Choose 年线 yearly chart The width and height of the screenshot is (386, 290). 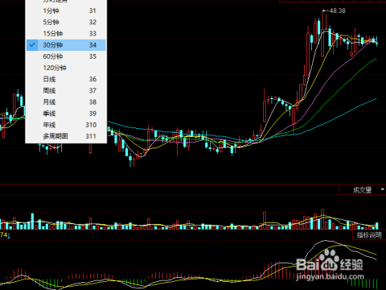click(x=66, y=125)
